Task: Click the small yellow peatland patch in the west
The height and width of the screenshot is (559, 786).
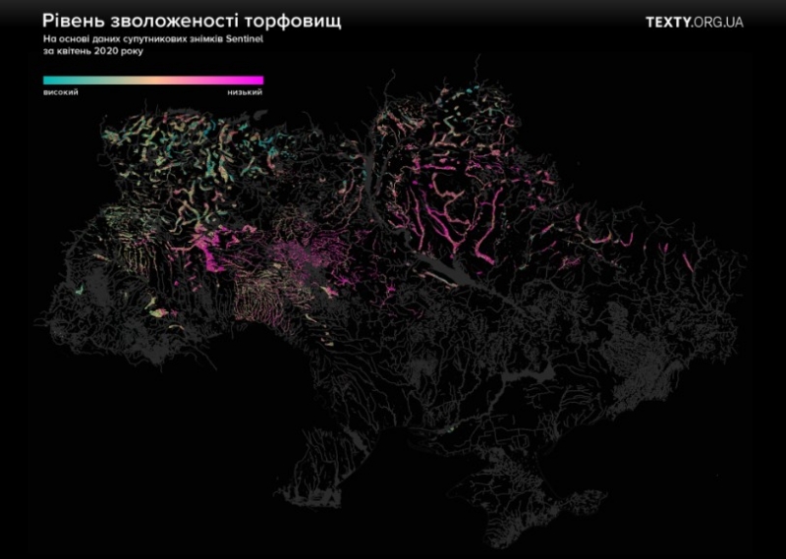Action: (x=154, y=312)
